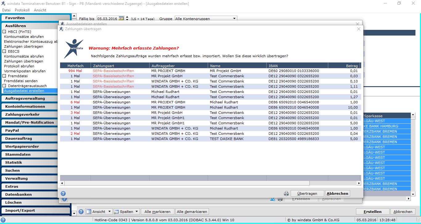Viewport: 421px width, 224px height.
Task: Click the Erstellen button in bottom bar
Action: tap(373, 212)
